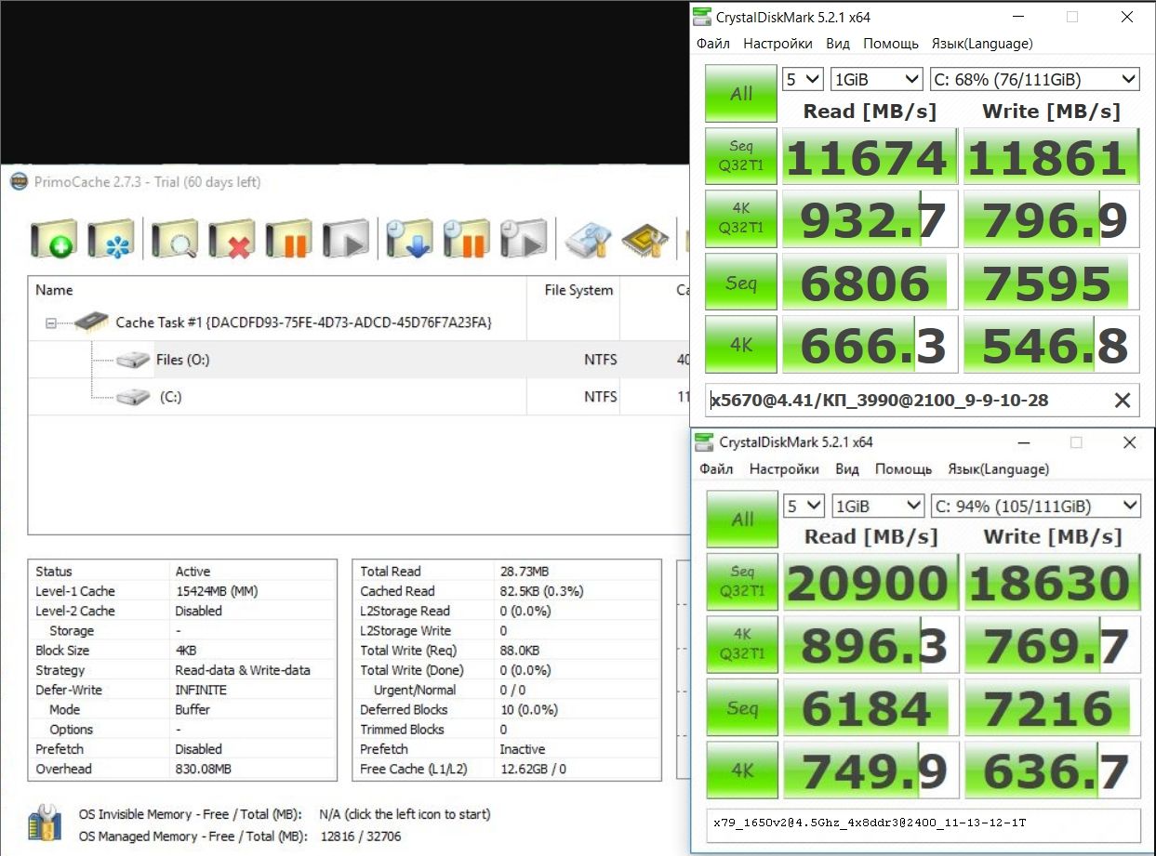The height and width of the screenshot is (856, 1156).
Task: Select the Files (O:) volume row
Action: [x=358, y=360]
